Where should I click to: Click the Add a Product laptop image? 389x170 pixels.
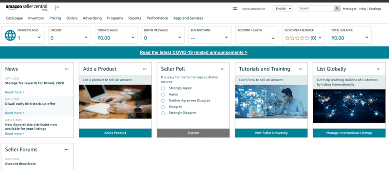[x=115, y=102]
